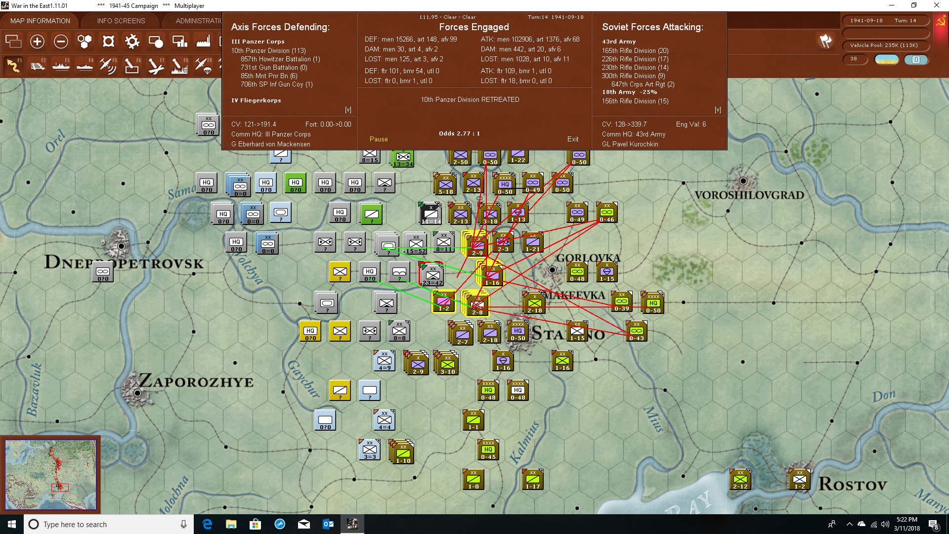Open the MAP INFORMATION tab
This screenshot has width=949, height=534.
40,21
